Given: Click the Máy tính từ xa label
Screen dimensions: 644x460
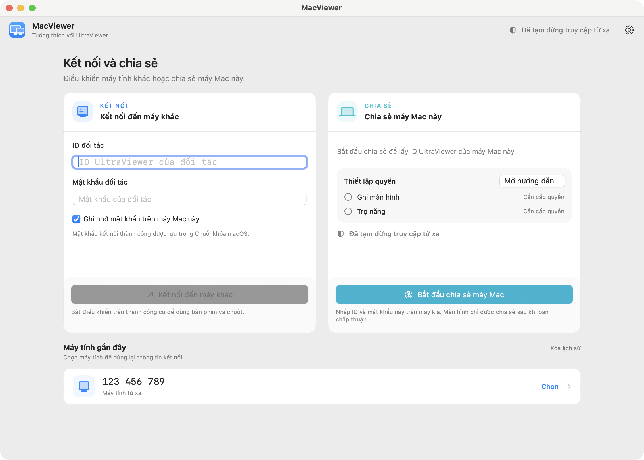Looking at the screenshot, I should pos(122,393).
